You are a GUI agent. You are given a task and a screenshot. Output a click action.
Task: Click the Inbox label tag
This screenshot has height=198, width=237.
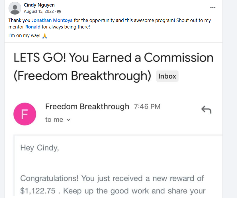[x=167, y=76]
